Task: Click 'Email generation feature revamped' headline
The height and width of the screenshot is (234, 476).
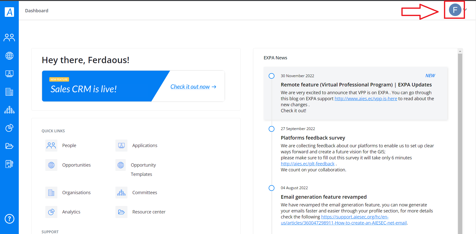Action: tap(324, 197)
